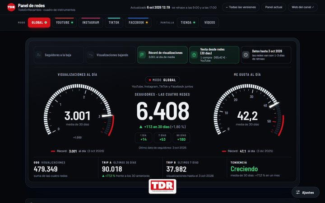The image size is (325, 203).
Task: Click the followers person icon
Action: point(39,55)
